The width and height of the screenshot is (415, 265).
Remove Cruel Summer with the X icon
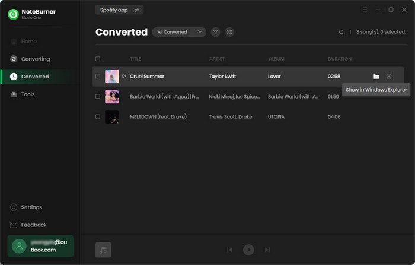coord(388,77)
